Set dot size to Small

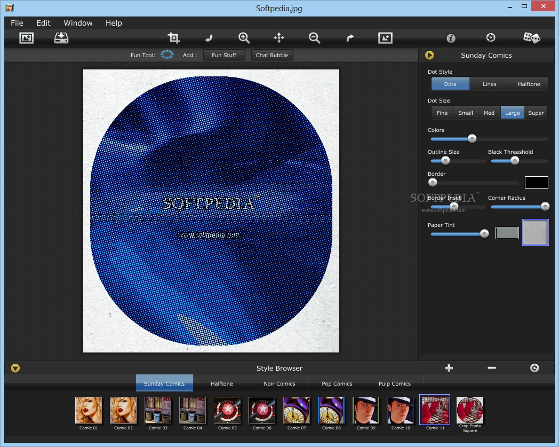click(x=466, y=113)
